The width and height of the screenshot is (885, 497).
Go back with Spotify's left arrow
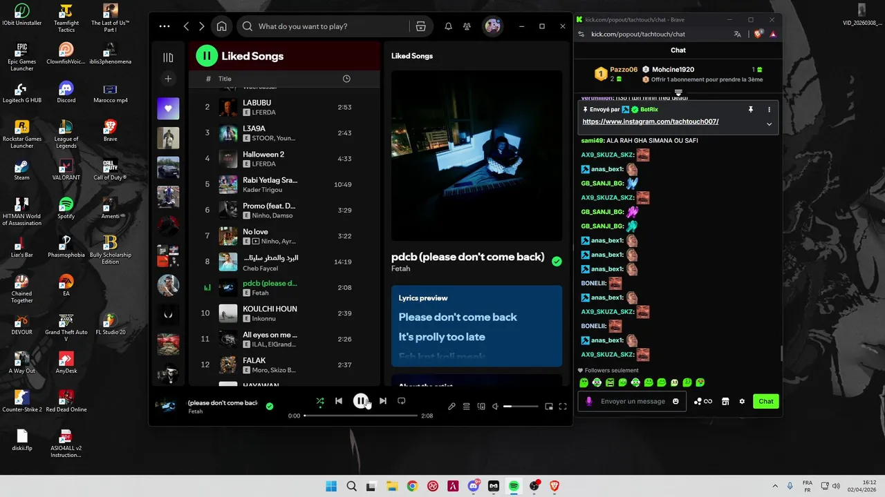[186, 26]
